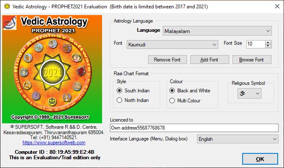Image resolution: width=284 pixels, height=168 pixels.
Task: Click the Copyright 1999-2021 Supersoft text
Action: [x=50, y=117]
